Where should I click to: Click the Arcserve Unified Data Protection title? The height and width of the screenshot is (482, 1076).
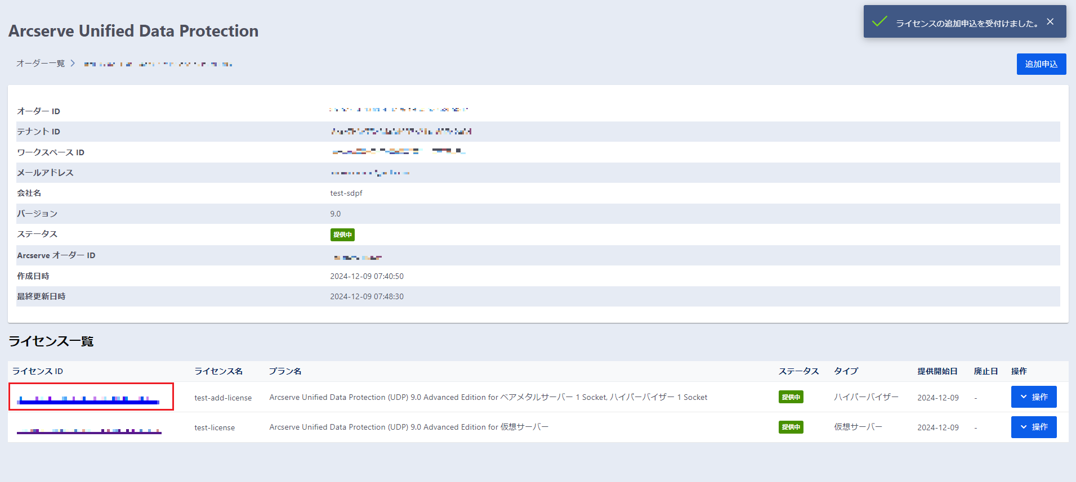tap(133, 31)
